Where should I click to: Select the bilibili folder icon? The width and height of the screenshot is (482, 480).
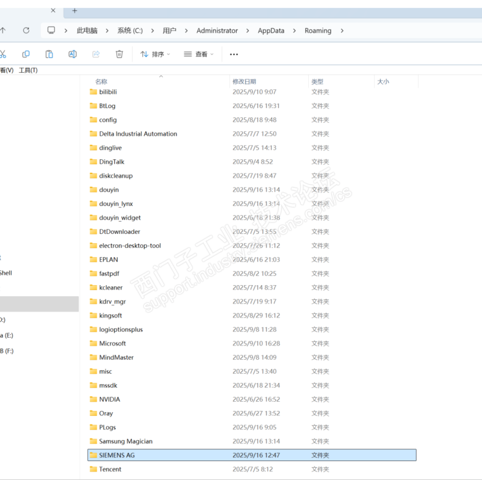point(93,92)
